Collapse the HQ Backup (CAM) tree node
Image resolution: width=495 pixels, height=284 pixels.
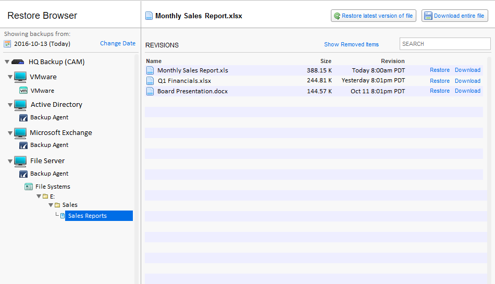pos(7,62)
